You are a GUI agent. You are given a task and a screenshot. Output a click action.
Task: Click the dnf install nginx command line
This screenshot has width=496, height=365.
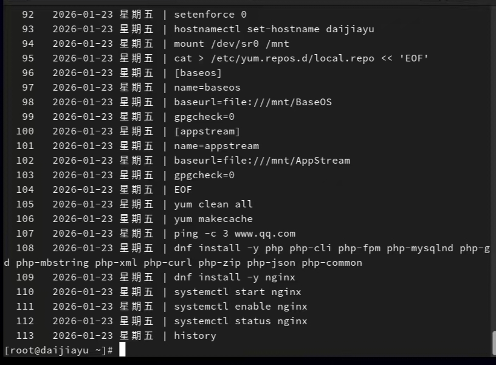pos(234,277)
